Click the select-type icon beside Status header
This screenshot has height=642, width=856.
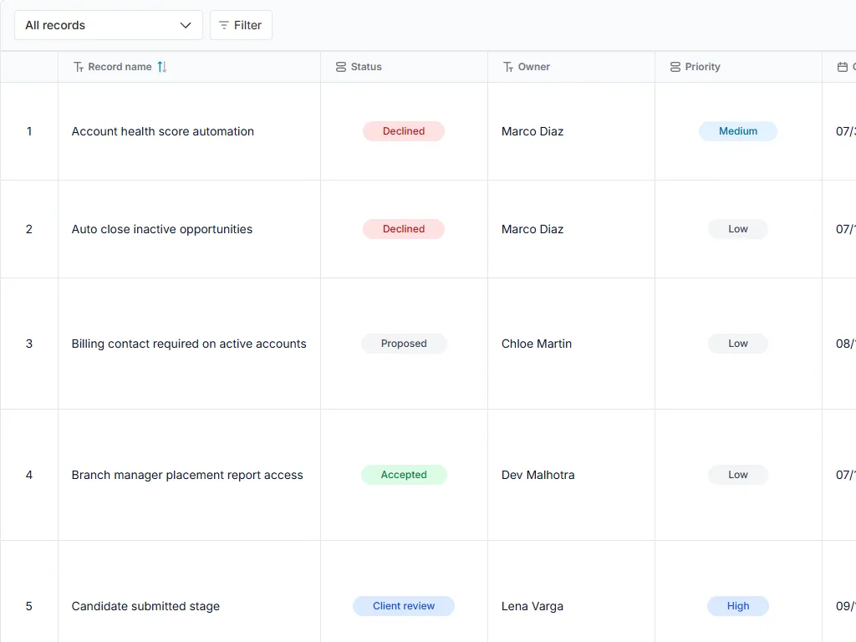341,67
